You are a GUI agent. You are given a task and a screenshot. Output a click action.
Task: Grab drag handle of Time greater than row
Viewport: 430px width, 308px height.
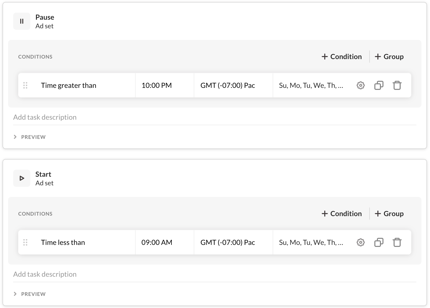click(25, 85)
